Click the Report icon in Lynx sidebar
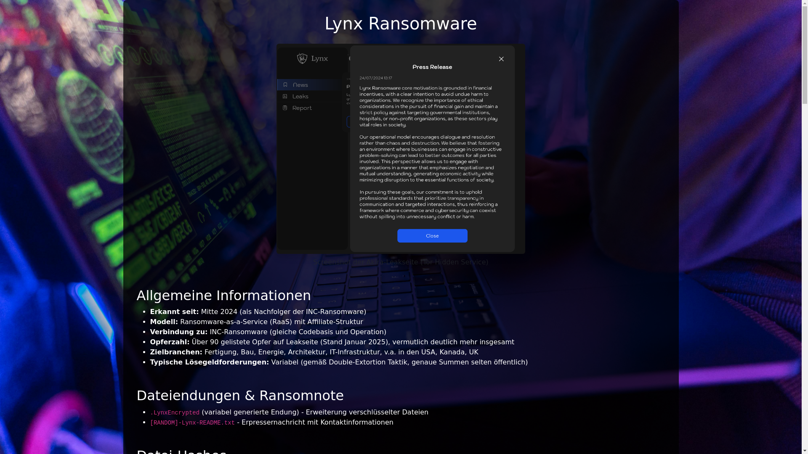808x454 pixels. click(285, 108)
